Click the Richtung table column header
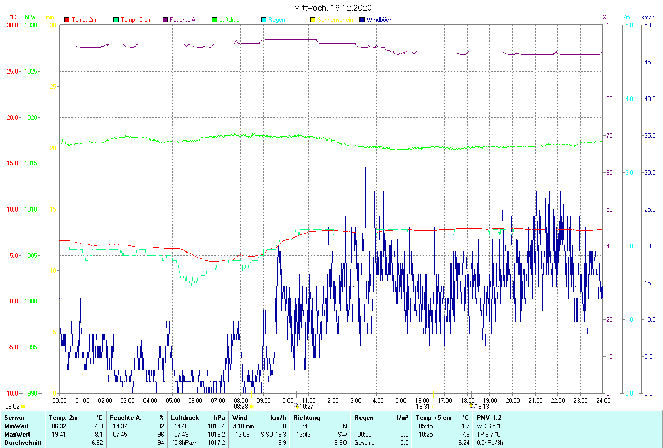This screenshot has width=663, height=448. coord(307,418)
